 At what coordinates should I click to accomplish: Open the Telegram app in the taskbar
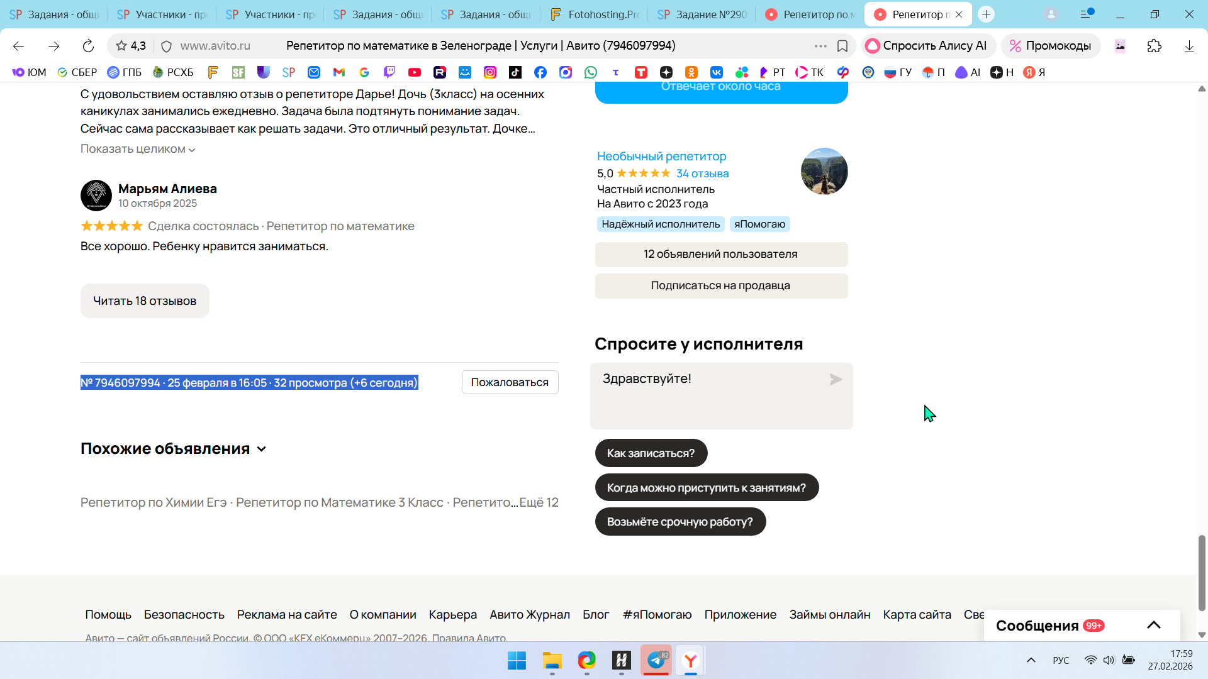coord(656,660)
